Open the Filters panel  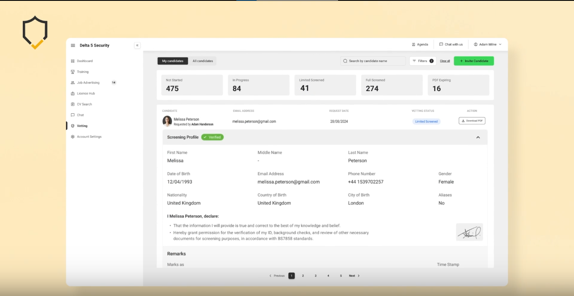422,61
